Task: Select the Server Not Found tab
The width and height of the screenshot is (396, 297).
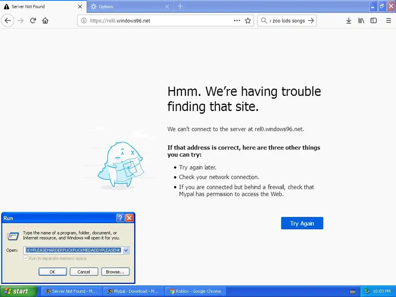Action: (43, 7)
